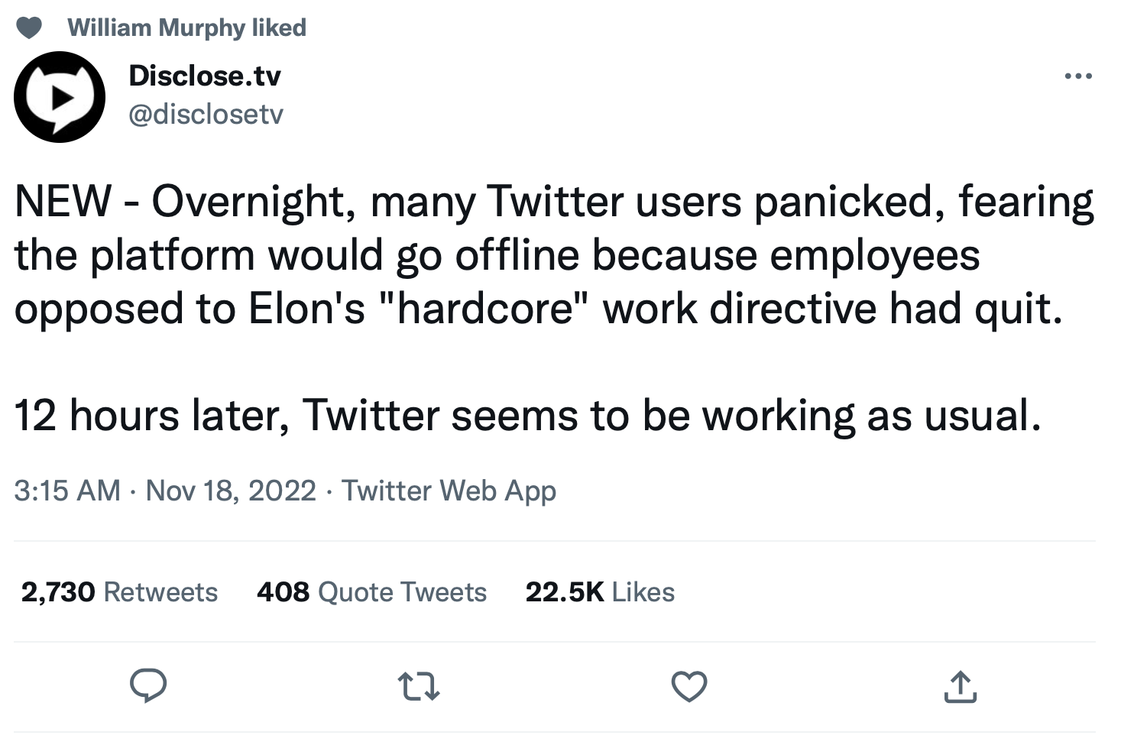This screenshot has width=1121, height=745.
Task: Open the Disclose.tv display name
Action: 205,76
